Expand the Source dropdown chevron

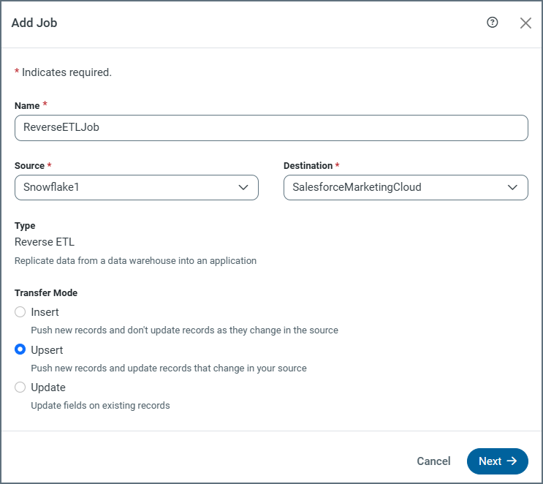[x=244, y=187]
